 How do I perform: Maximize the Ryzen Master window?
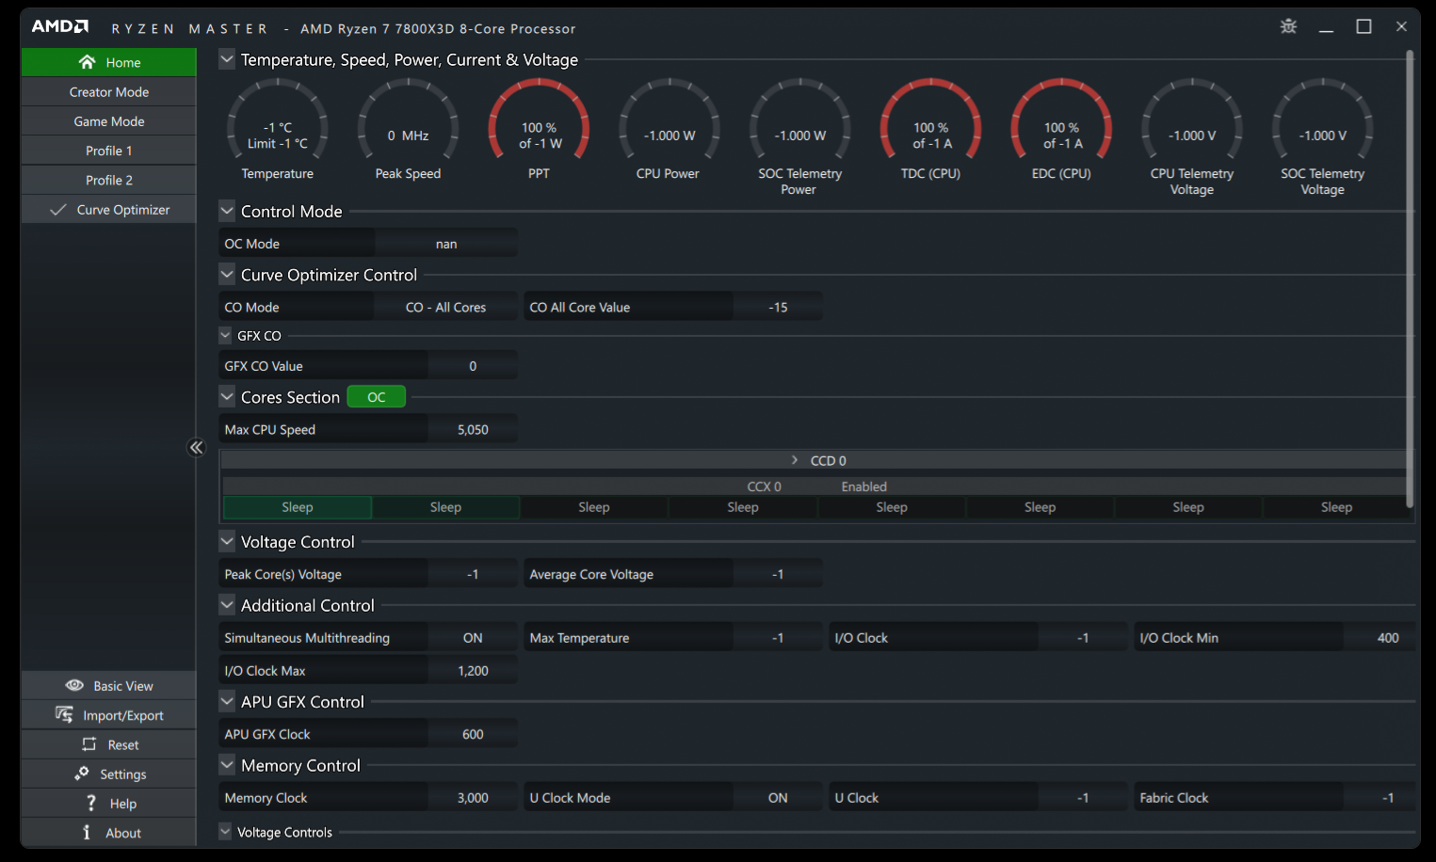pos(1363,26)
